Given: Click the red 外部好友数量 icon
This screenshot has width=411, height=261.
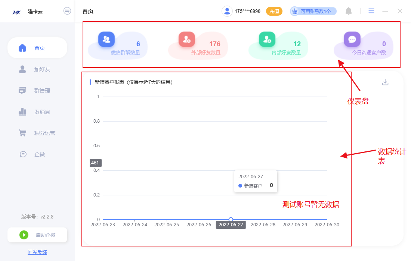Looking at the screenshot, I should click(x=186, y=39).
